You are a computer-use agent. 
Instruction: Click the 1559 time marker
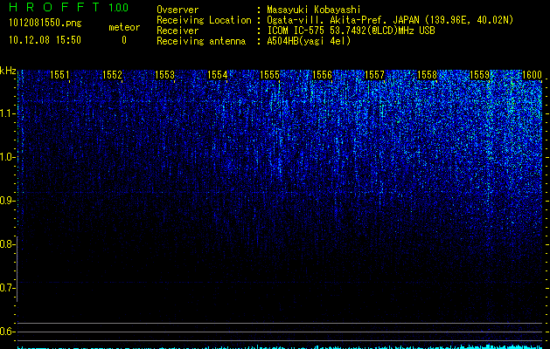[x=479, y=74]
